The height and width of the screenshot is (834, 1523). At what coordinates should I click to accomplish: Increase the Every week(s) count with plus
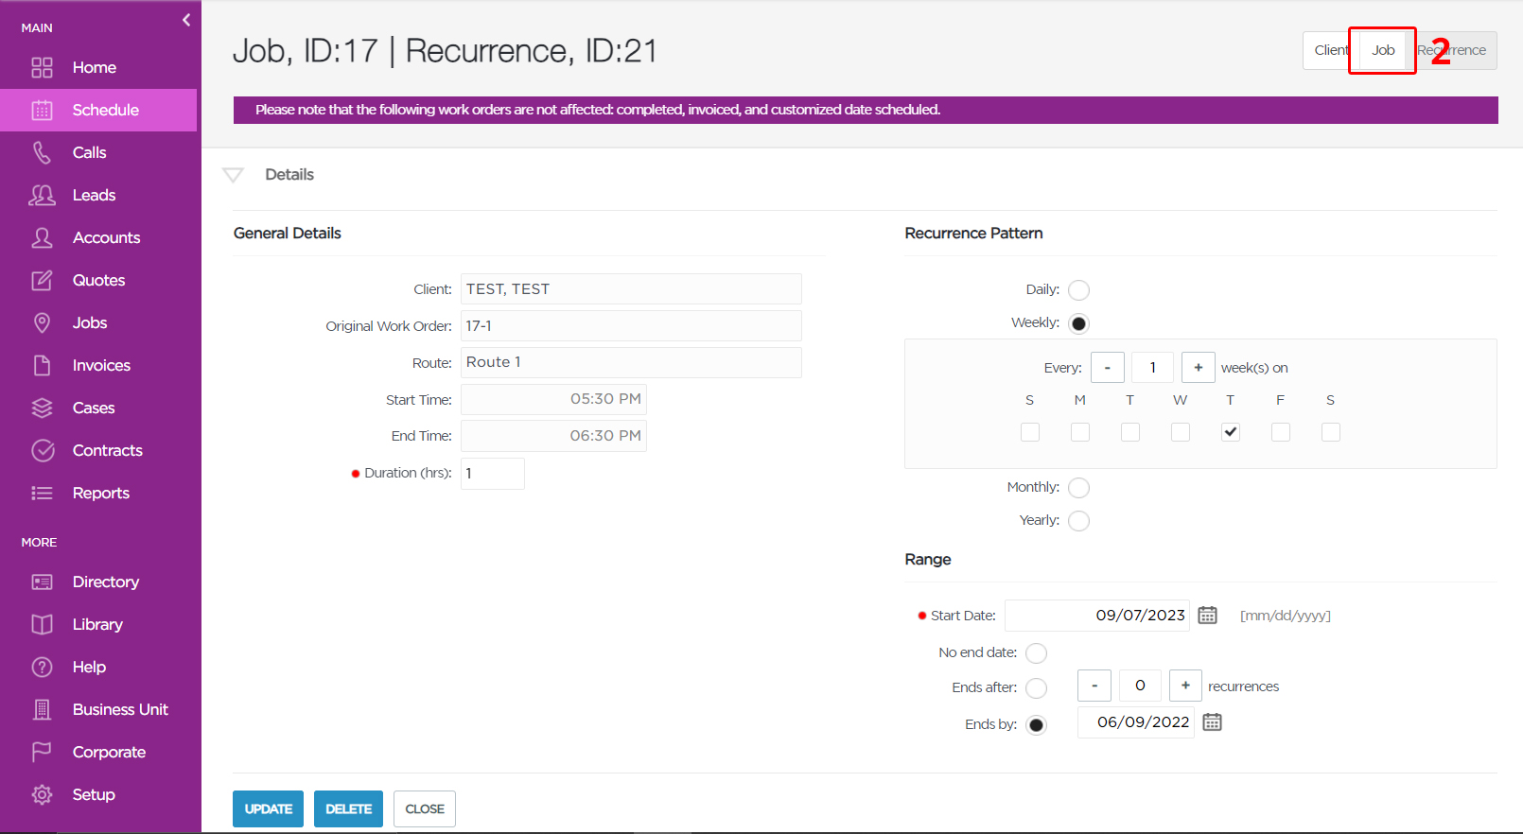coord(1199,368)
